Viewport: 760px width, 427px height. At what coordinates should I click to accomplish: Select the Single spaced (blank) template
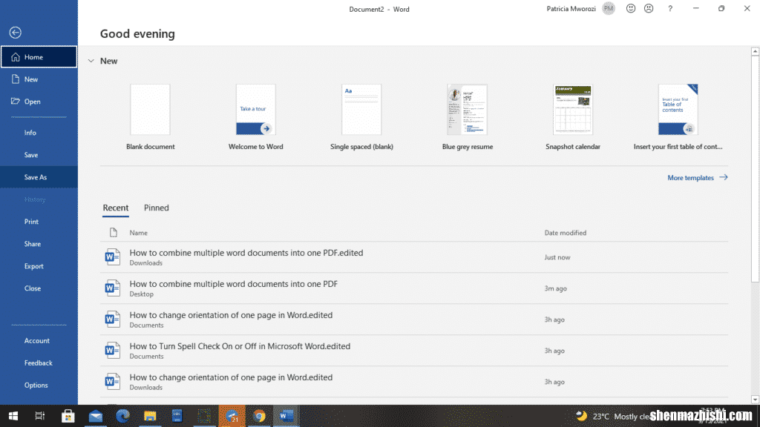point(361,116)
